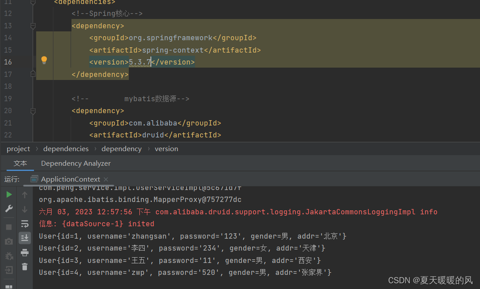
Task: Click the dependency breadcrumb
Action: pos(121,149)
